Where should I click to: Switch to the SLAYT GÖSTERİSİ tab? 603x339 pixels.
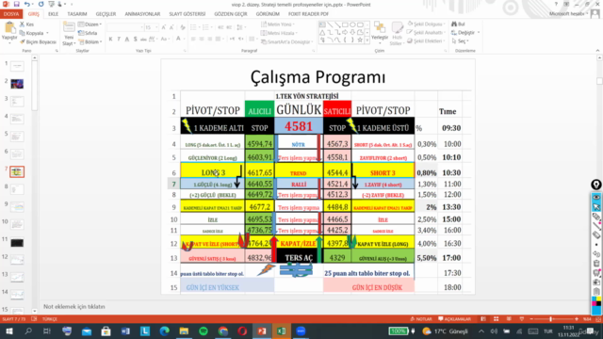tap(187, 14)
